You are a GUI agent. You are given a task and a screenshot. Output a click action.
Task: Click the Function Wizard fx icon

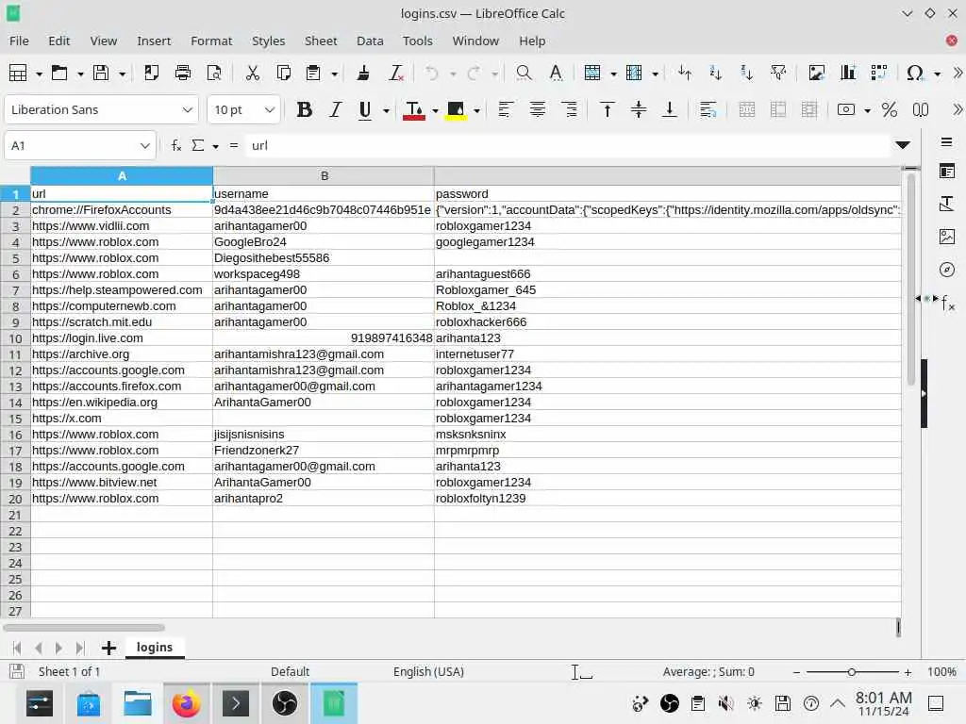pyautogui.click(x=176, y=145)
